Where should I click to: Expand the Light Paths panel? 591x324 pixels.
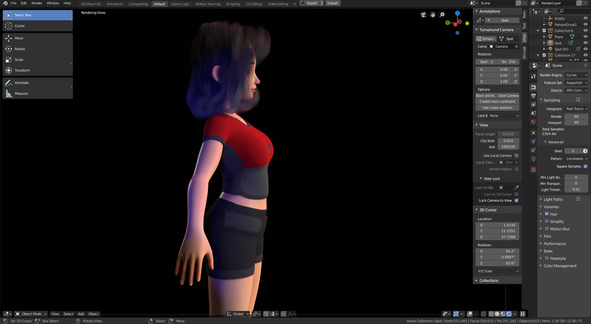[x=553, y=199]
